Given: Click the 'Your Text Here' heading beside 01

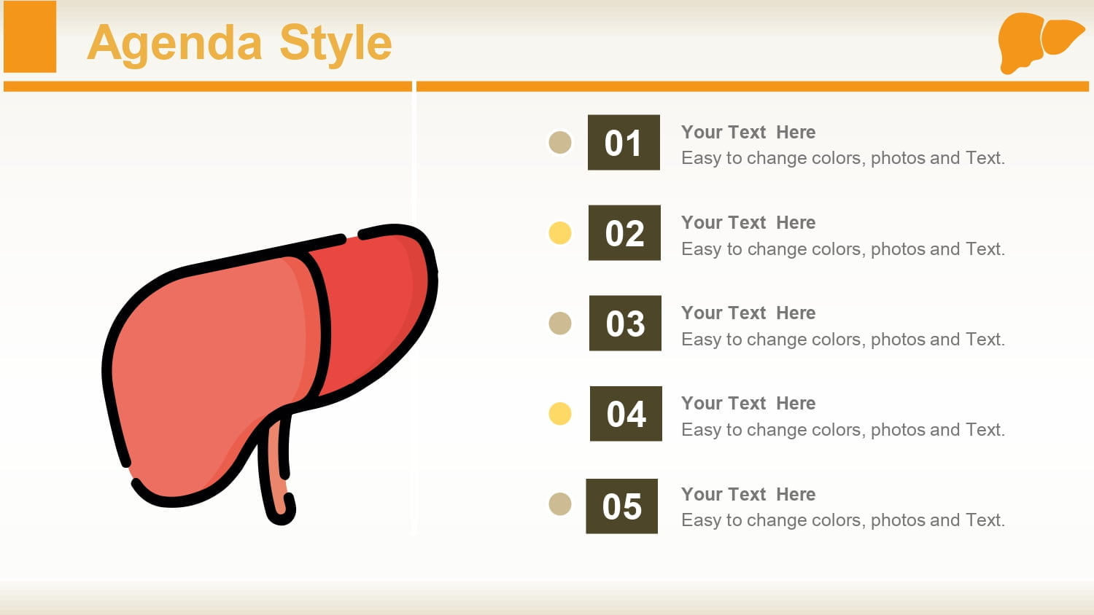Looking at the screenshot, I should tap(748, 132).
